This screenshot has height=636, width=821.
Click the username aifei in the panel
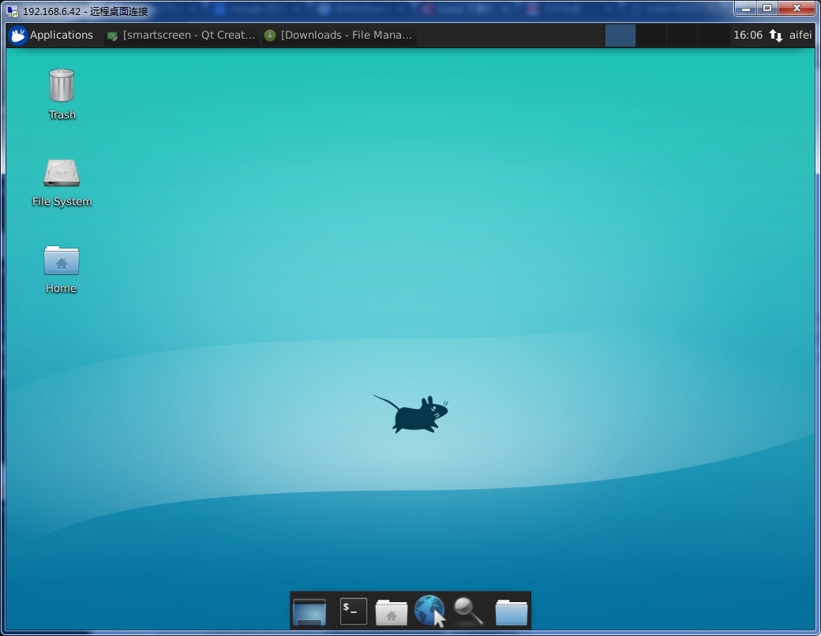tap(800, 35)
